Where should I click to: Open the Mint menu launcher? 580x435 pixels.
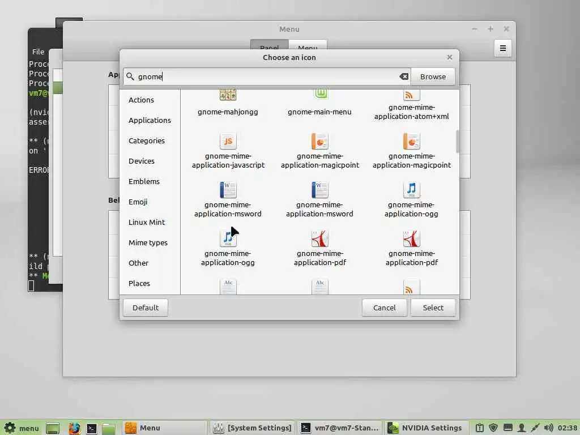click(x=22, y=428)
